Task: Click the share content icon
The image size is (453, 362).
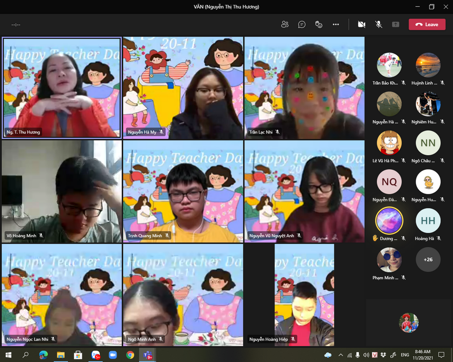Action: coord(395,24)
